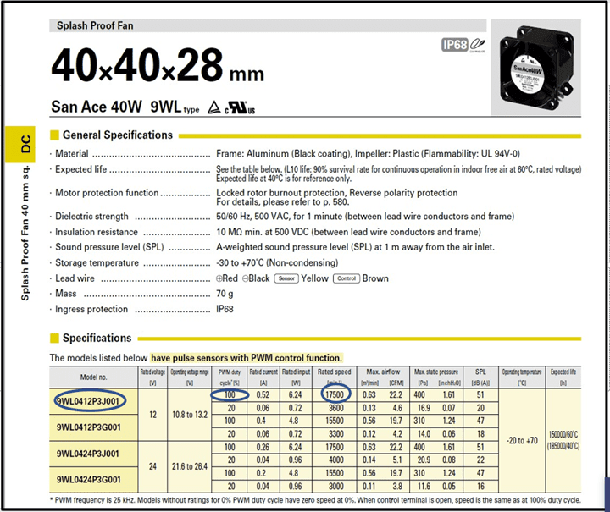
Task: Click 'For details, please refer to p. 580.'
Action: point(283,202)
